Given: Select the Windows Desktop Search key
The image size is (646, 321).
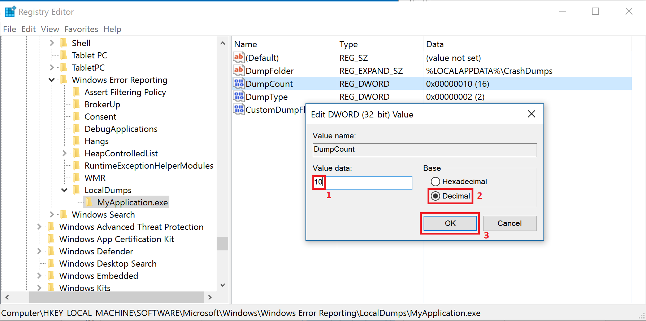Looking at the screenshot, I should (x=108, y=263).
